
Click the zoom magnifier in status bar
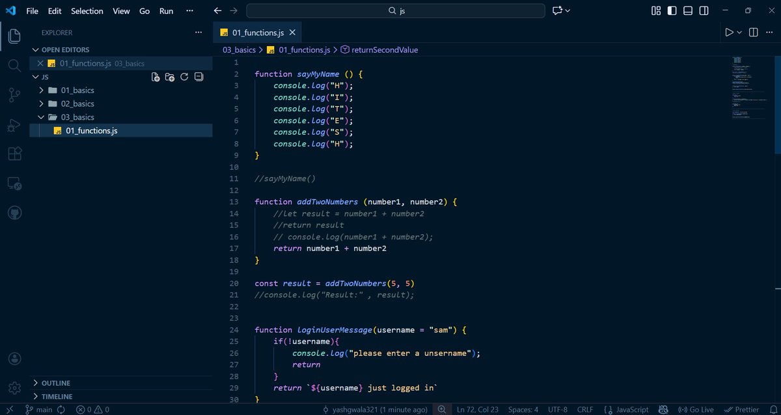click(442, 410)
